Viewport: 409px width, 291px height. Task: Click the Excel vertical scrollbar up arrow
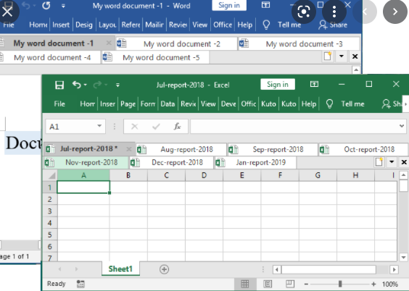[x=403, y=175]
